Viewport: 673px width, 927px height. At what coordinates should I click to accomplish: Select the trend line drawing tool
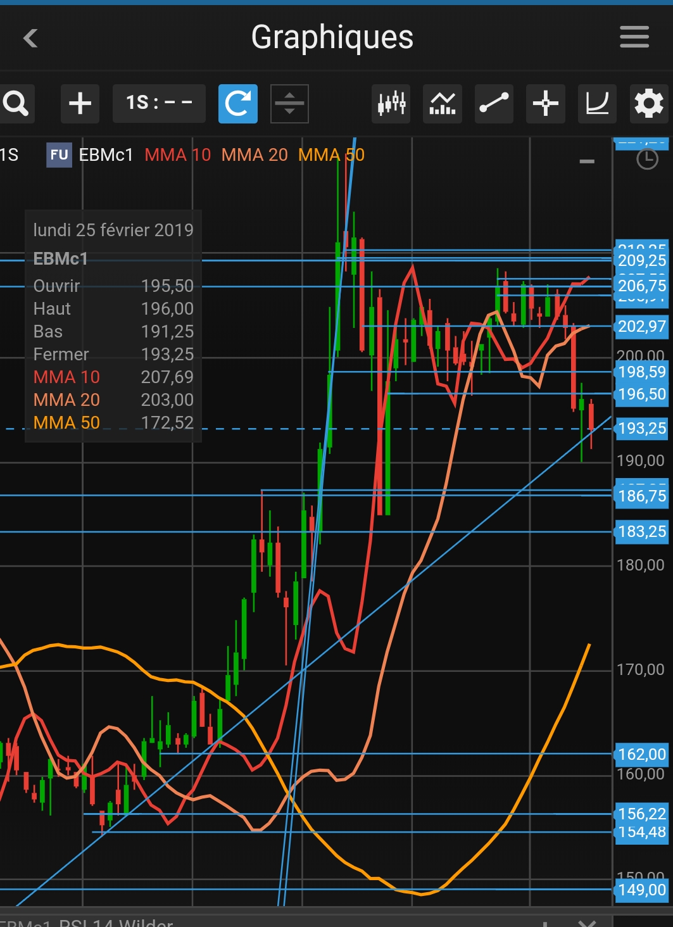(x=494, y=103)
